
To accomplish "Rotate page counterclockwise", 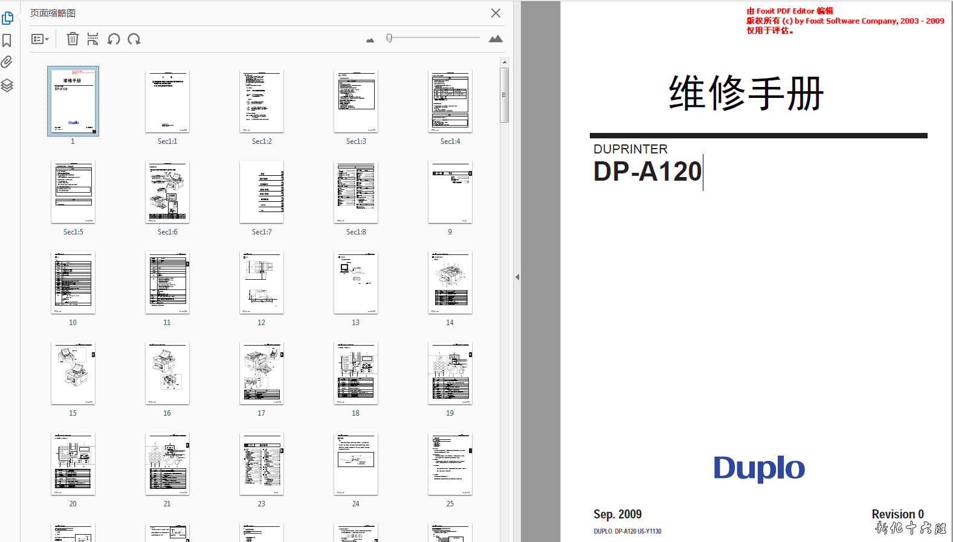I will point(114,39).
